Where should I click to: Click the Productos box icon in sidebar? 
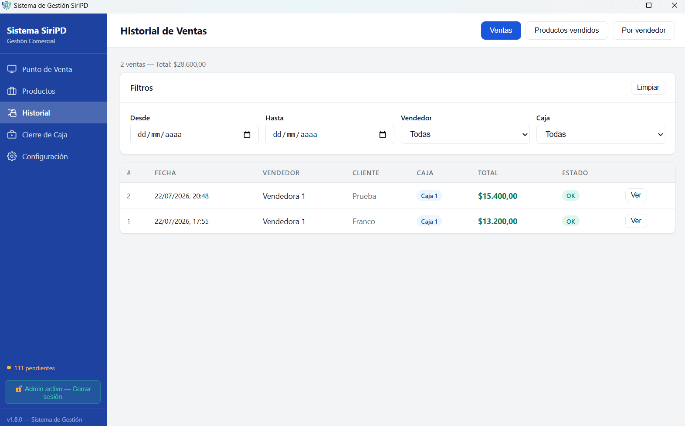point(12,91)
